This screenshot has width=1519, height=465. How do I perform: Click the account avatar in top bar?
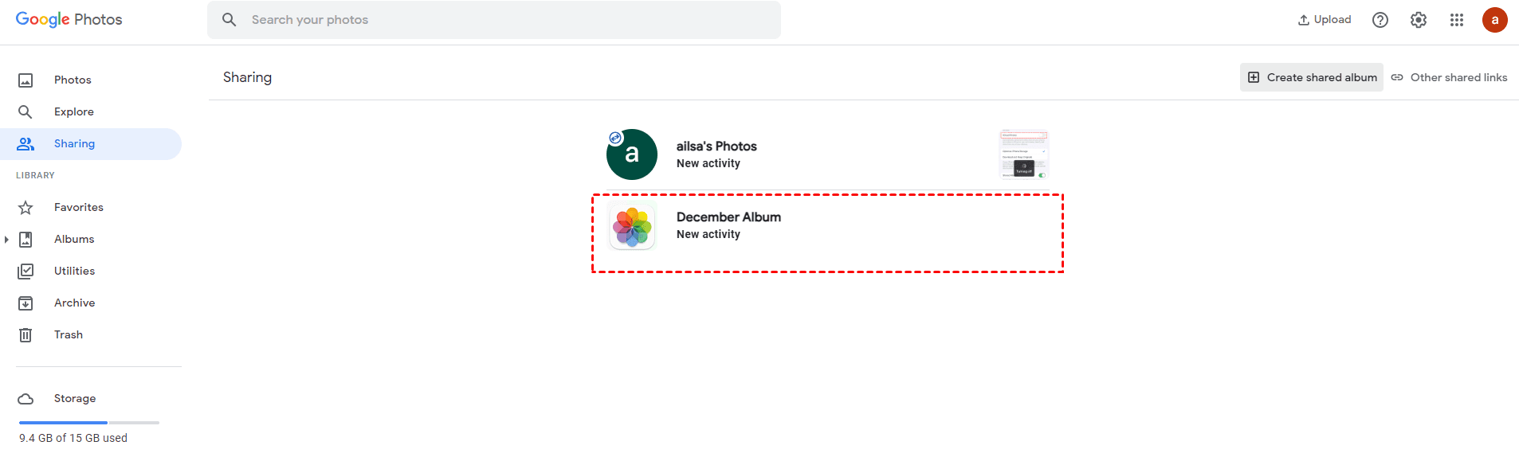pyautogui.click(x=1494, y=20)
